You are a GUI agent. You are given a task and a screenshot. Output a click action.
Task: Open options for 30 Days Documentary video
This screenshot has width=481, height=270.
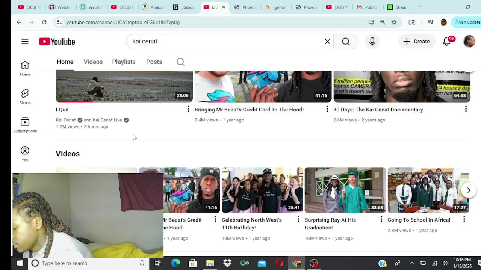(466, 109)
